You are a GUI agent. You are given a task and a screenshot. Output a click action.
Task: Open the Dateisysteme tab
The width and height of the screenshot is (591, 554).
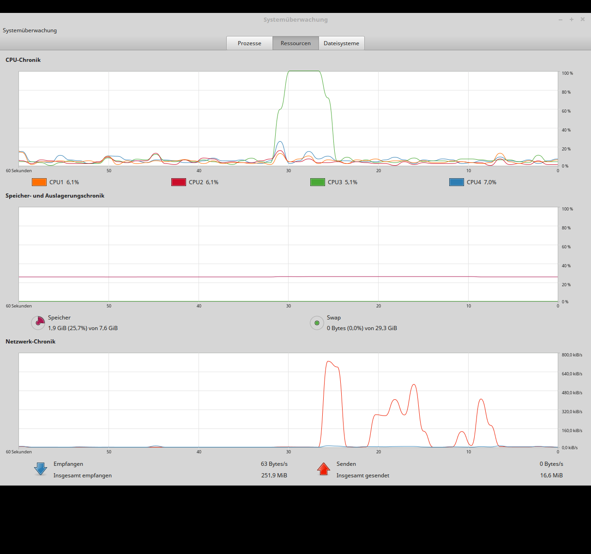(x=341, y=43)
